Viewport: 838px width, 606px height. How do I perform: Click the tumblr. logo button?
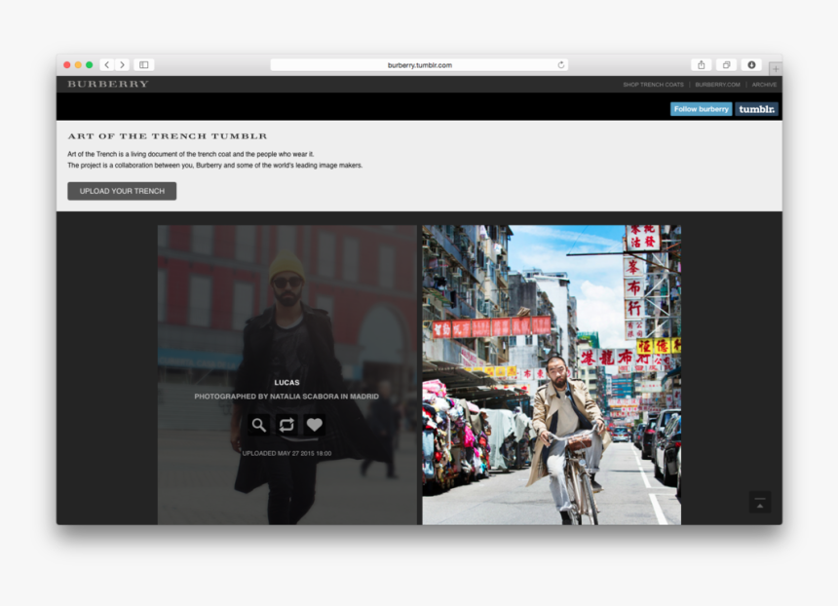[756, 109]
